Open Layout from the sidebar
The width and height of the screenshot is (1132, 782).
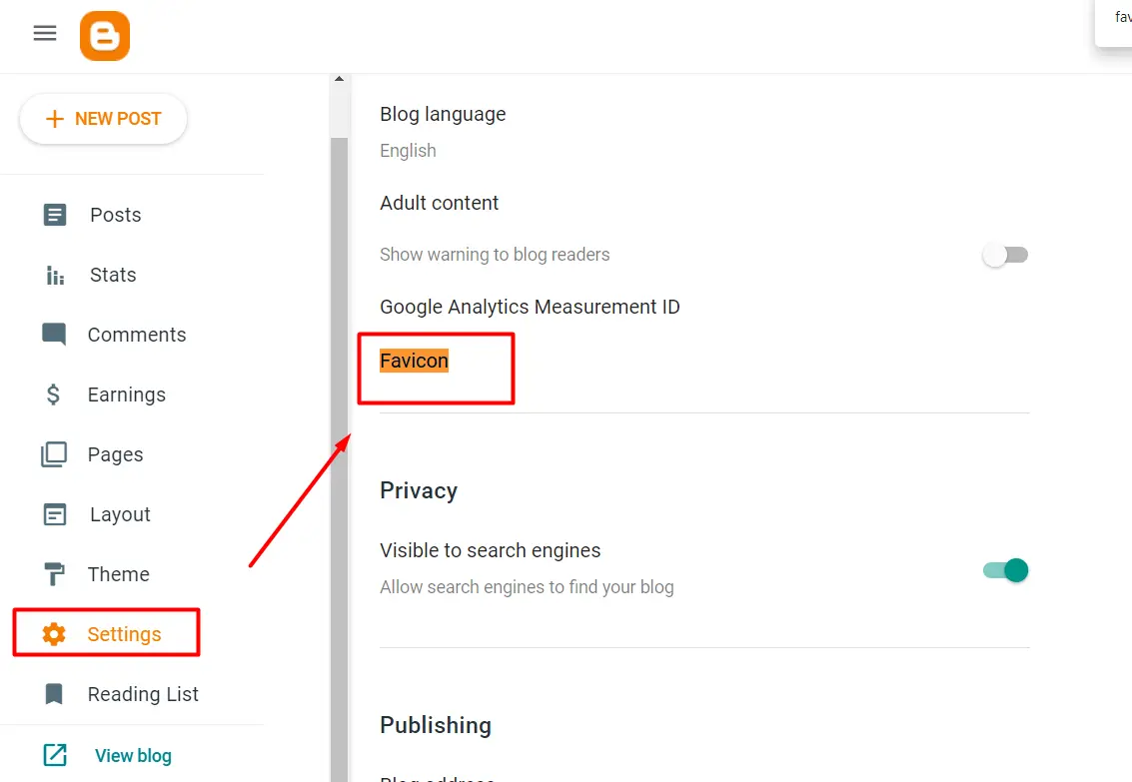[x=120, y=514]
